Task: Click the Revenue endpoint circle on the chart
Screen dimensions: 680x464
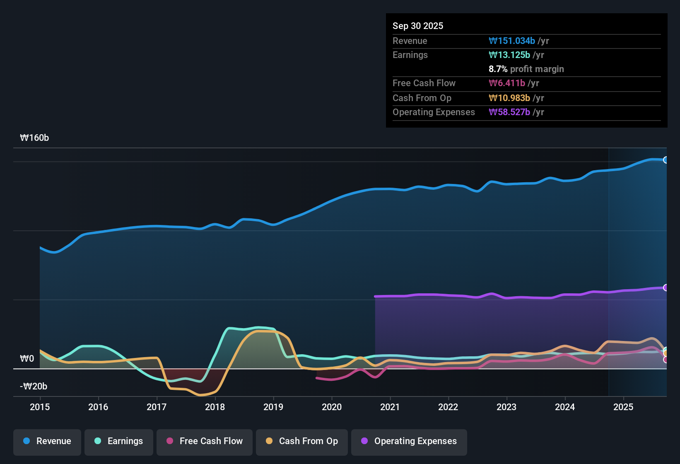Action: click(666, 159)
